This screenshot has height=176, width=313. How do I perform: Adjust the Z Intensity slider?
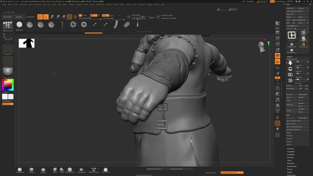113,19
